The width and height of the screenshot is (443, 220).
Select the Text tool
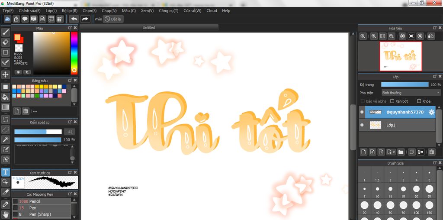(x=5, y=172)
